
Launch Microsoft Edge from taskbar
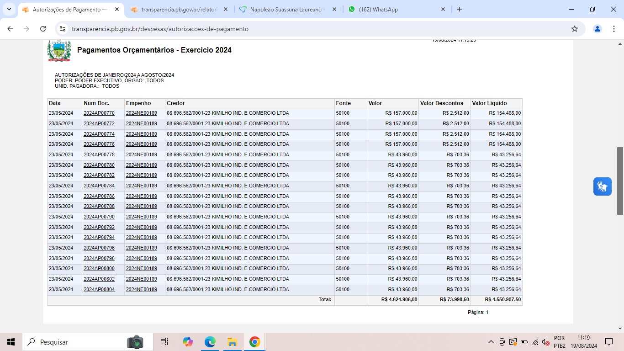(x=210, y=342)
